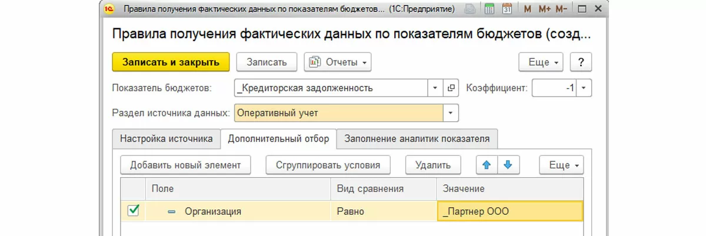Viewport: 706px width, 236px height.
Task: Open the calculator icon in title bar
Action: (x=489, y=10)
